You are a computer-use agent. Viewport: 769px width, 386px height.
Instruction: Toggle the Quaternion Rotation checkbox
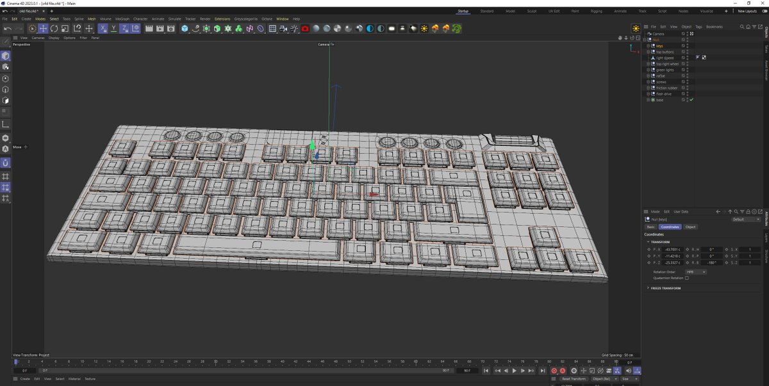pyautogui.click(x=687, y=278)
